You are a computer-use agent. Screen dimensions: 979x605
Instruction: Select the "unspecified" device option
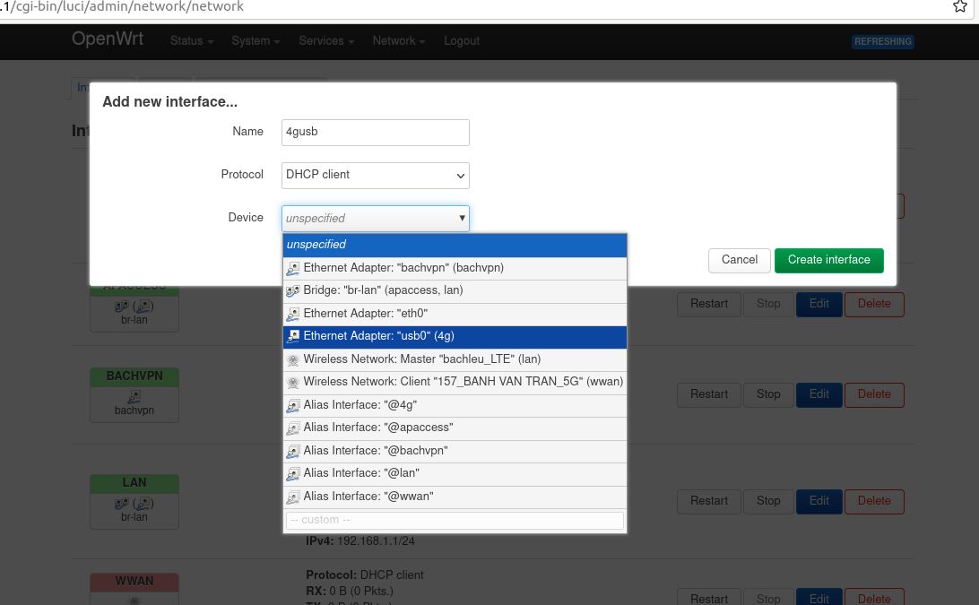(x=455, y=245)
